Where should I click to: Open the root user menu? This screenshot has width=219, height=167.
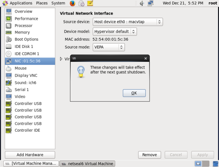[x=213, y=3]
